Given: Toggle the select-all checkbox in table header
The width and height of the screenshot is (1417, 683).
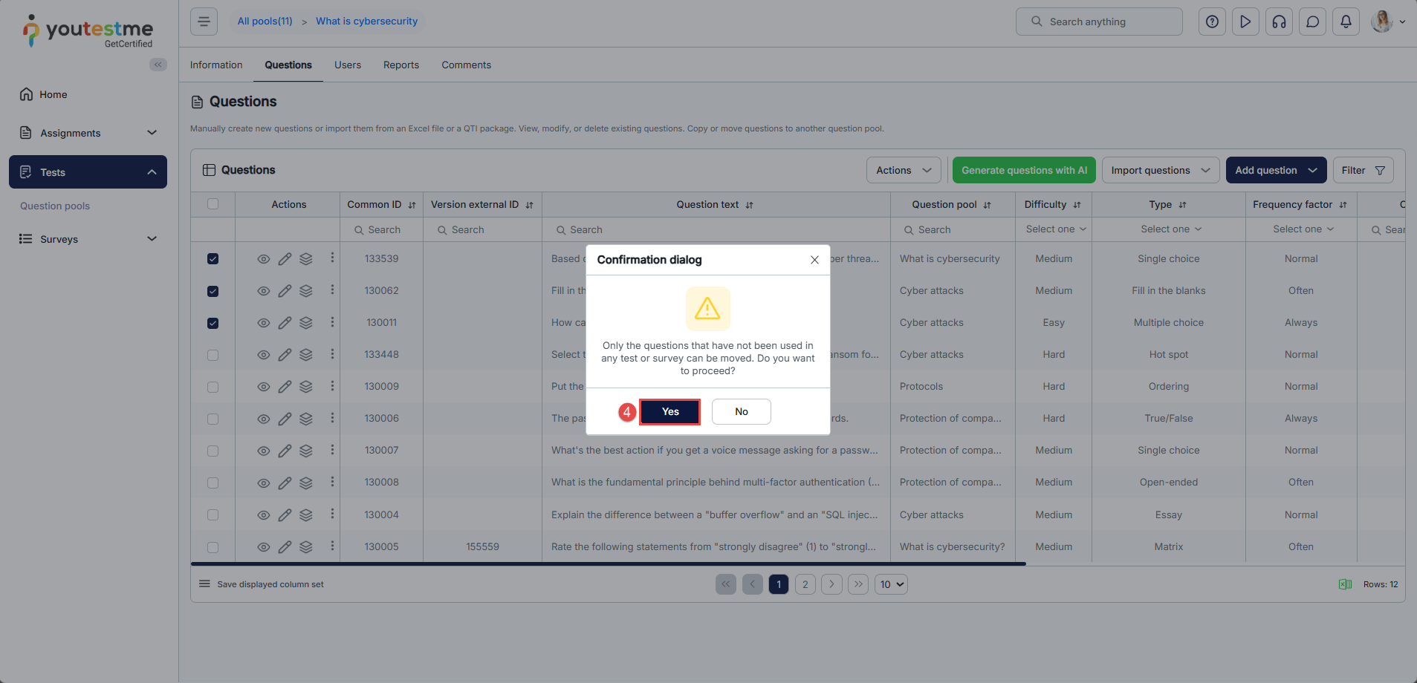Looking at the screenshot, I should pos(213,204).
